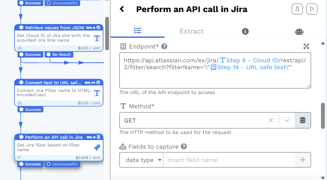
Task: Click the help icon beside Fields to capture
Action: coord(184,146)
